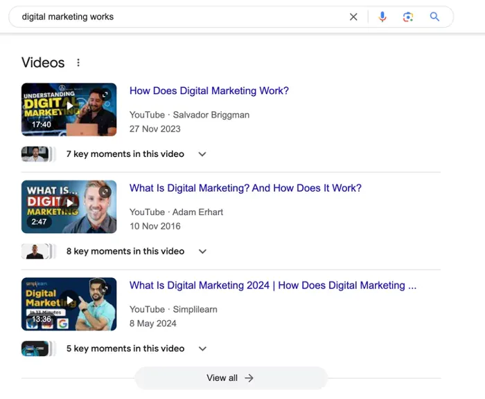
Task: Click 'YouTube · Simplilearn' source text
Action: click(x=173, y=309)
